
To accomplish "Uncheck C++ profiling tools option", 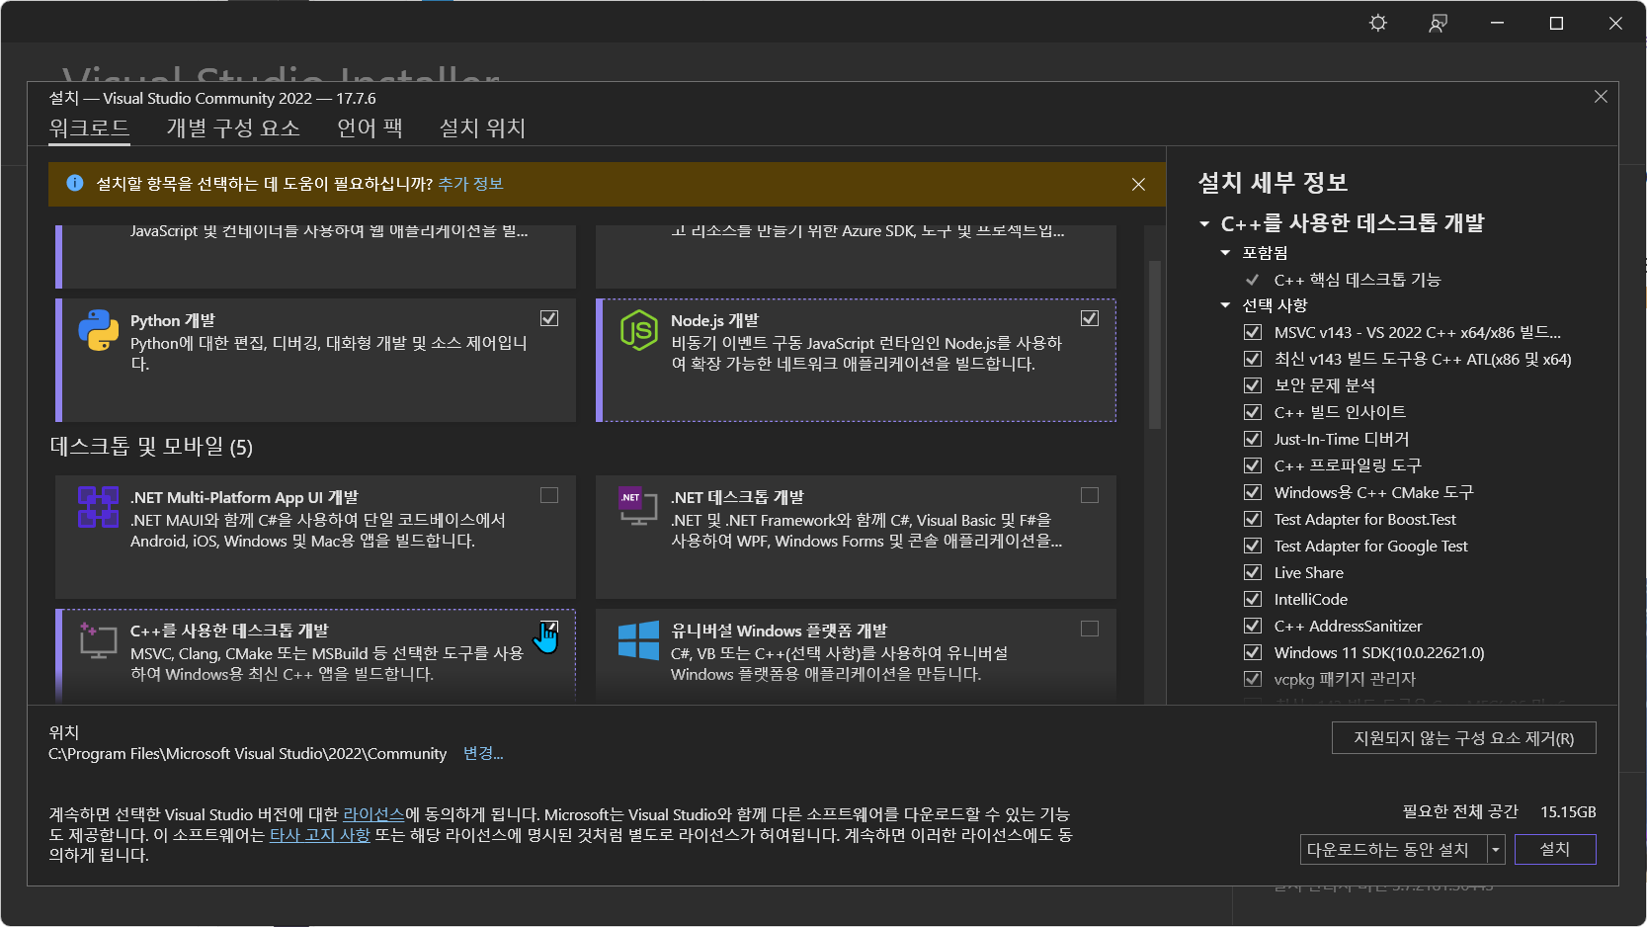I will pyautogui.click(x=1253, y=465).
